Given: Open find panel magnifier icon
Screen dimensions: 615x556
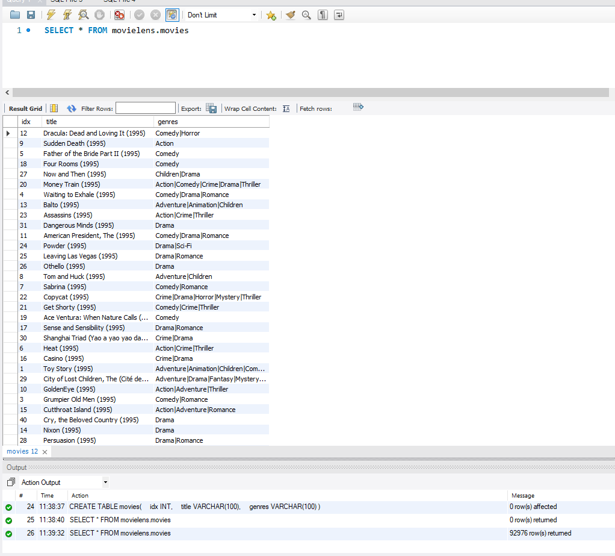Looking at the screenshot, I should [306, 15].
